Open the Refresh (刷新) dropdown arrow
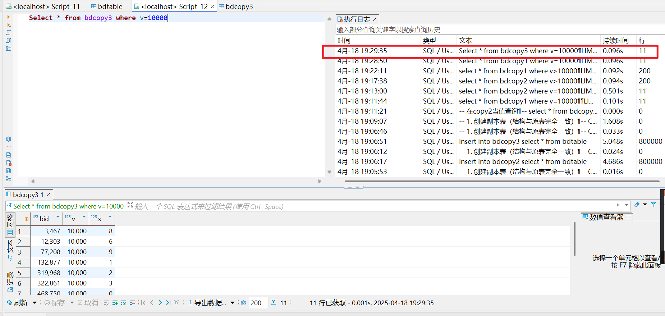 (x=35, y=303)
